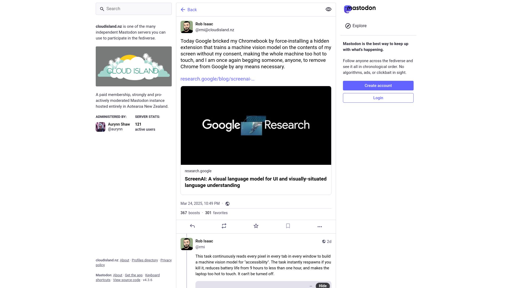The width and height of the screenshot is (512, 288).
Task: Open the Keyboard shortcuts link
Action: 153,275
